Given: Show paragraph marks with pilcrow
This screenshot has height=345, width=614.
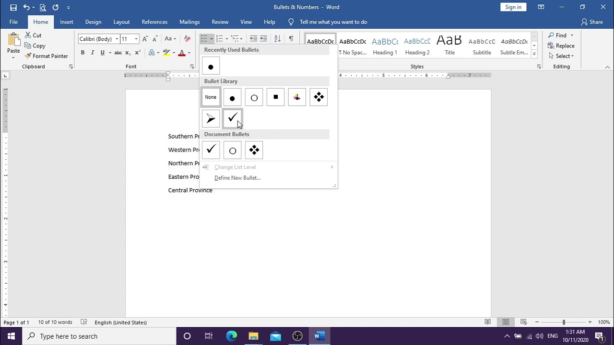Looking at the screenshot, I should pos(291,39).
